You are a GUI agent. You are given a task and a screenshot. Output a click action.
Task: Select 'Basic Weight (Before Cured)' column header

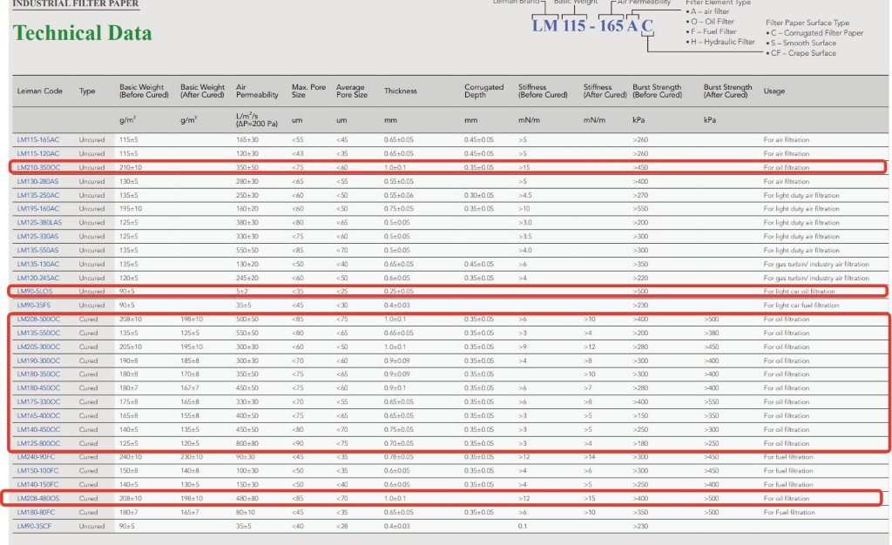click(x=144, y=91)
